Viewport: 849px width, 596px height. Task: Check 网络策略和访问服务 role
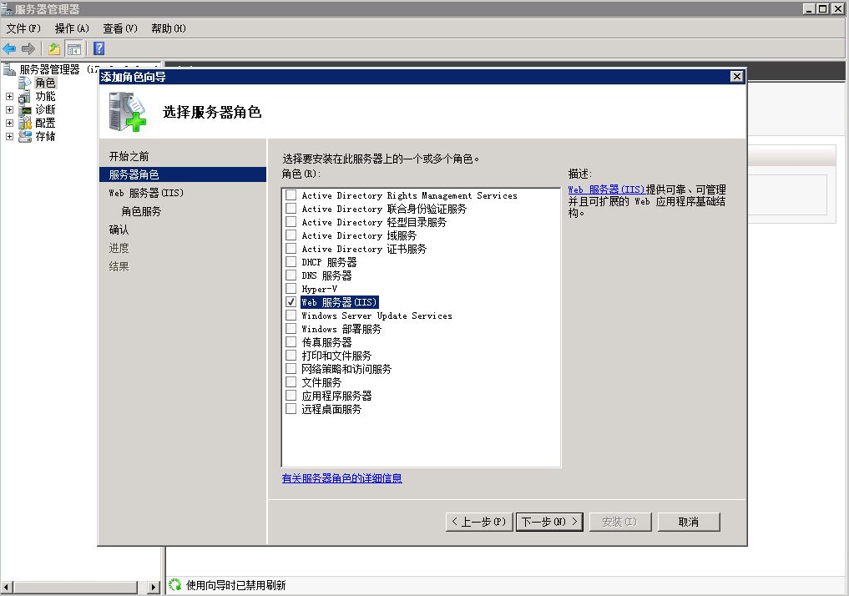[x=291, y=369]
